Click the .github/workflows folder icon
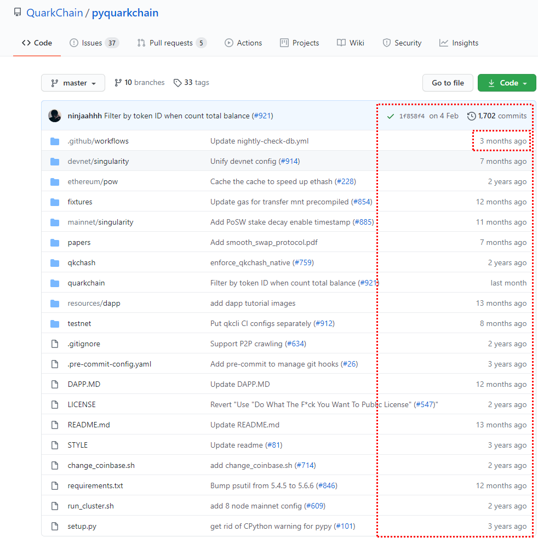538x543 pixels. (x=55, y=141)
